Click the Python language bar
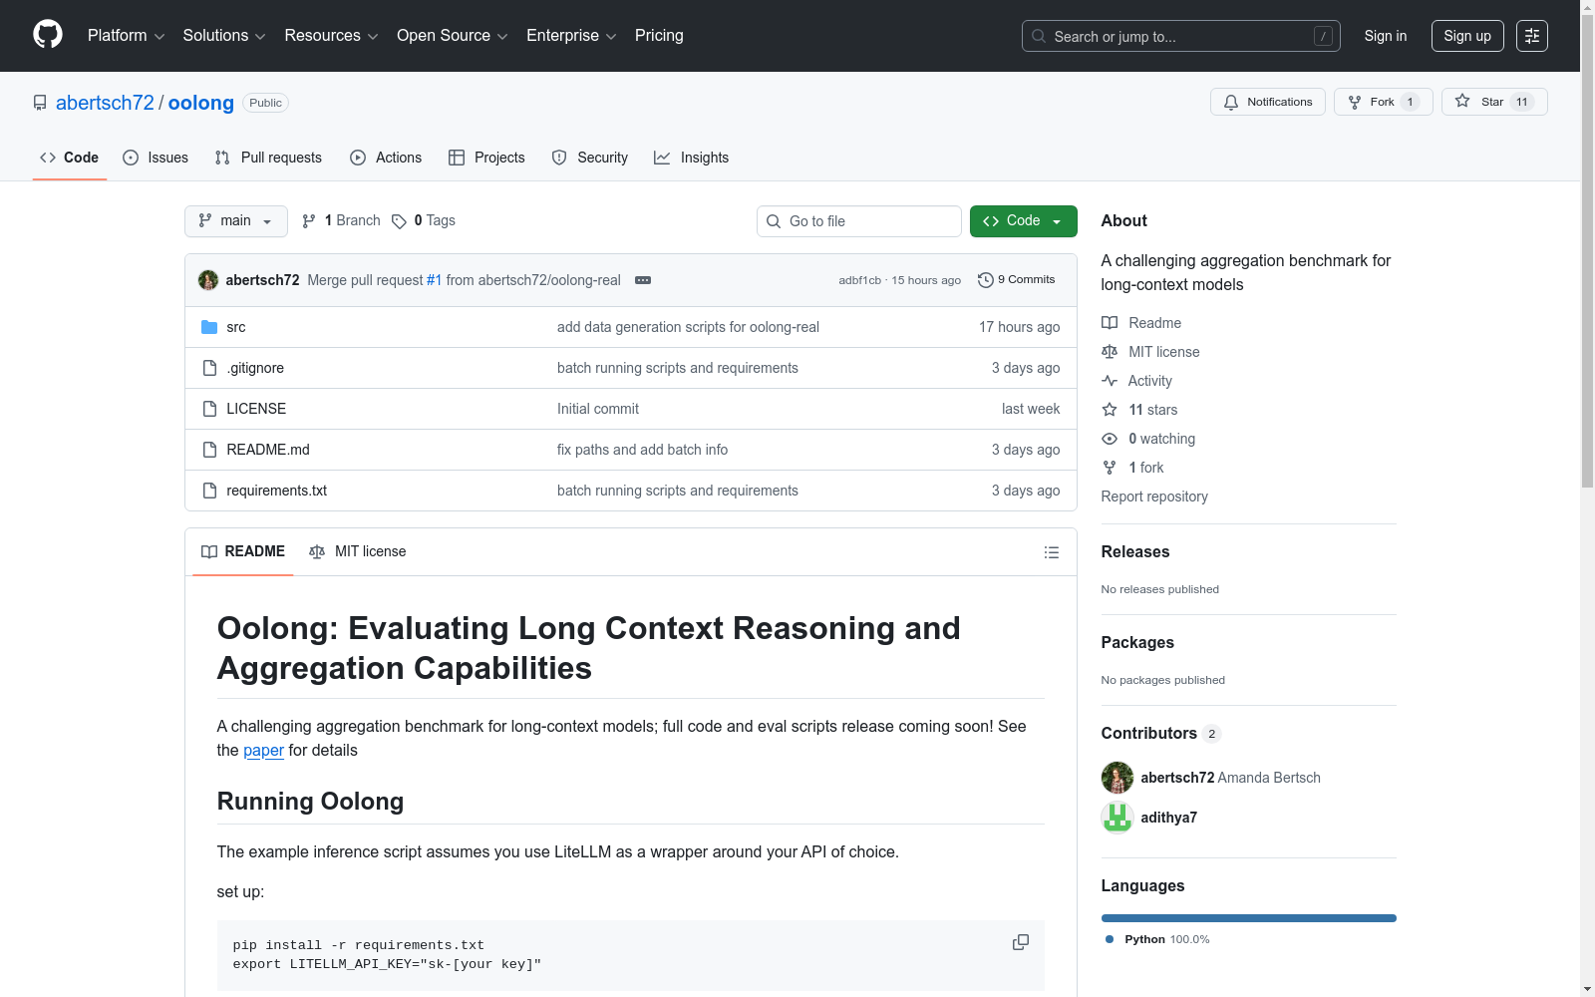 point(1249,918)
